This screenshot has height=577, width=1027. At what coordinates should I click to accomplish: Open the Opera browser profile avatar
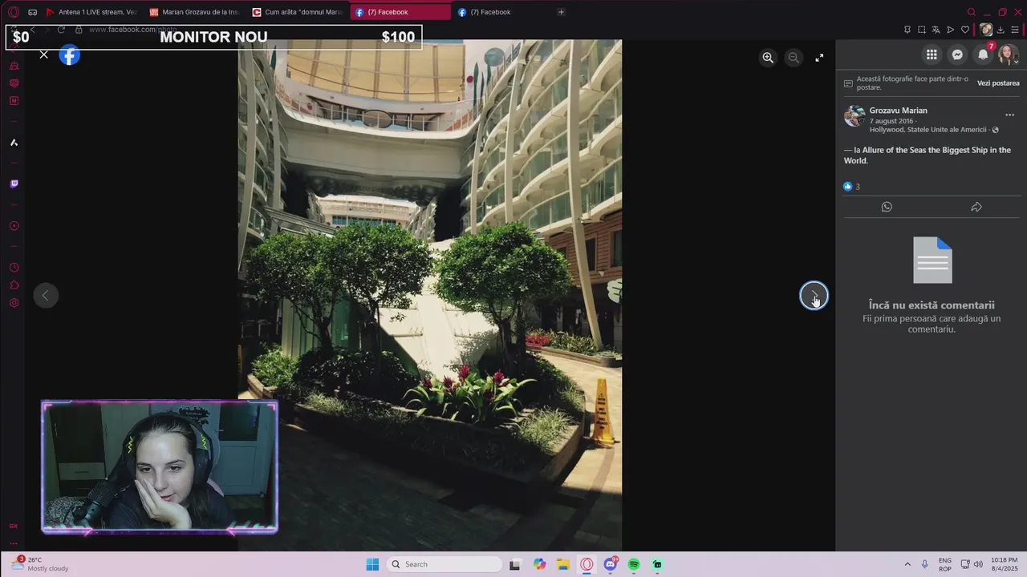(x=986, y=30)
